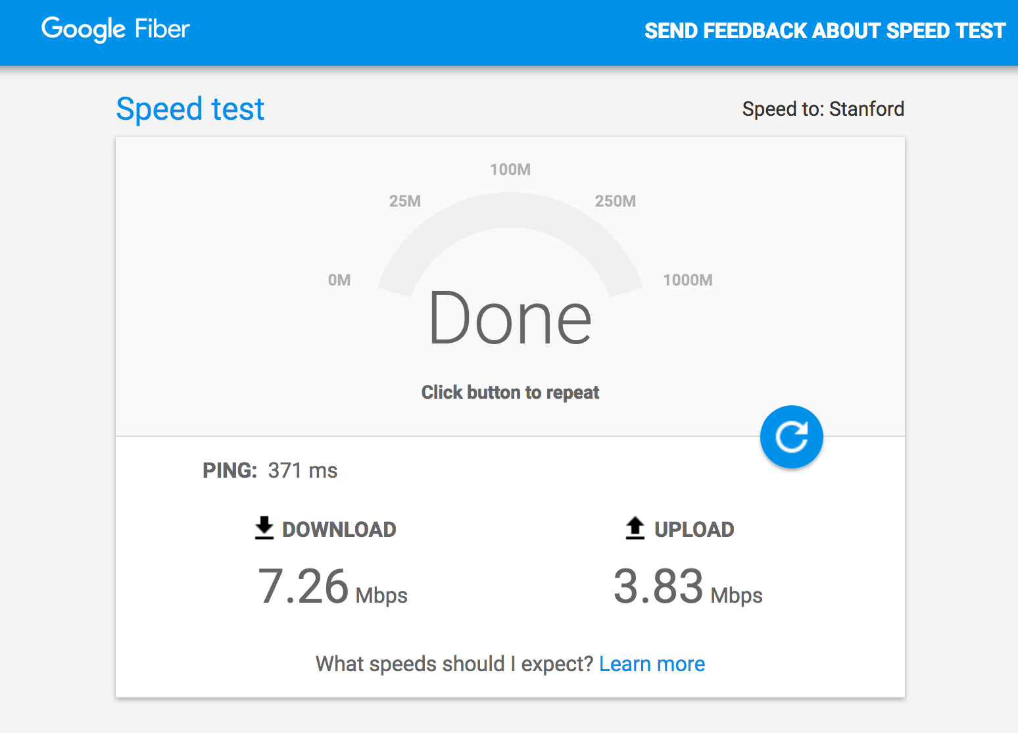The image size is (1018, 733).
Task: Click the 1000M gauge label
Action: point(687,280)
